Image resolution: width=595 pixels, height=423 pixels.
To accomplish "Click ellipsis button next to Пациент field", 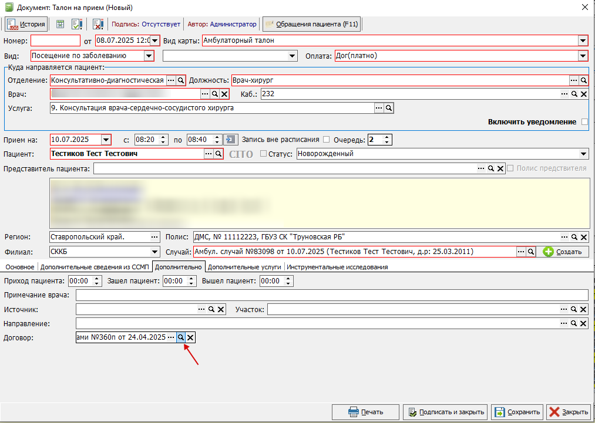I will (209, 154).
